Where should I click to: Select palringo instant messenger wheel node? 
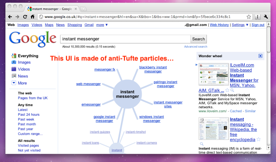[166, 84]
